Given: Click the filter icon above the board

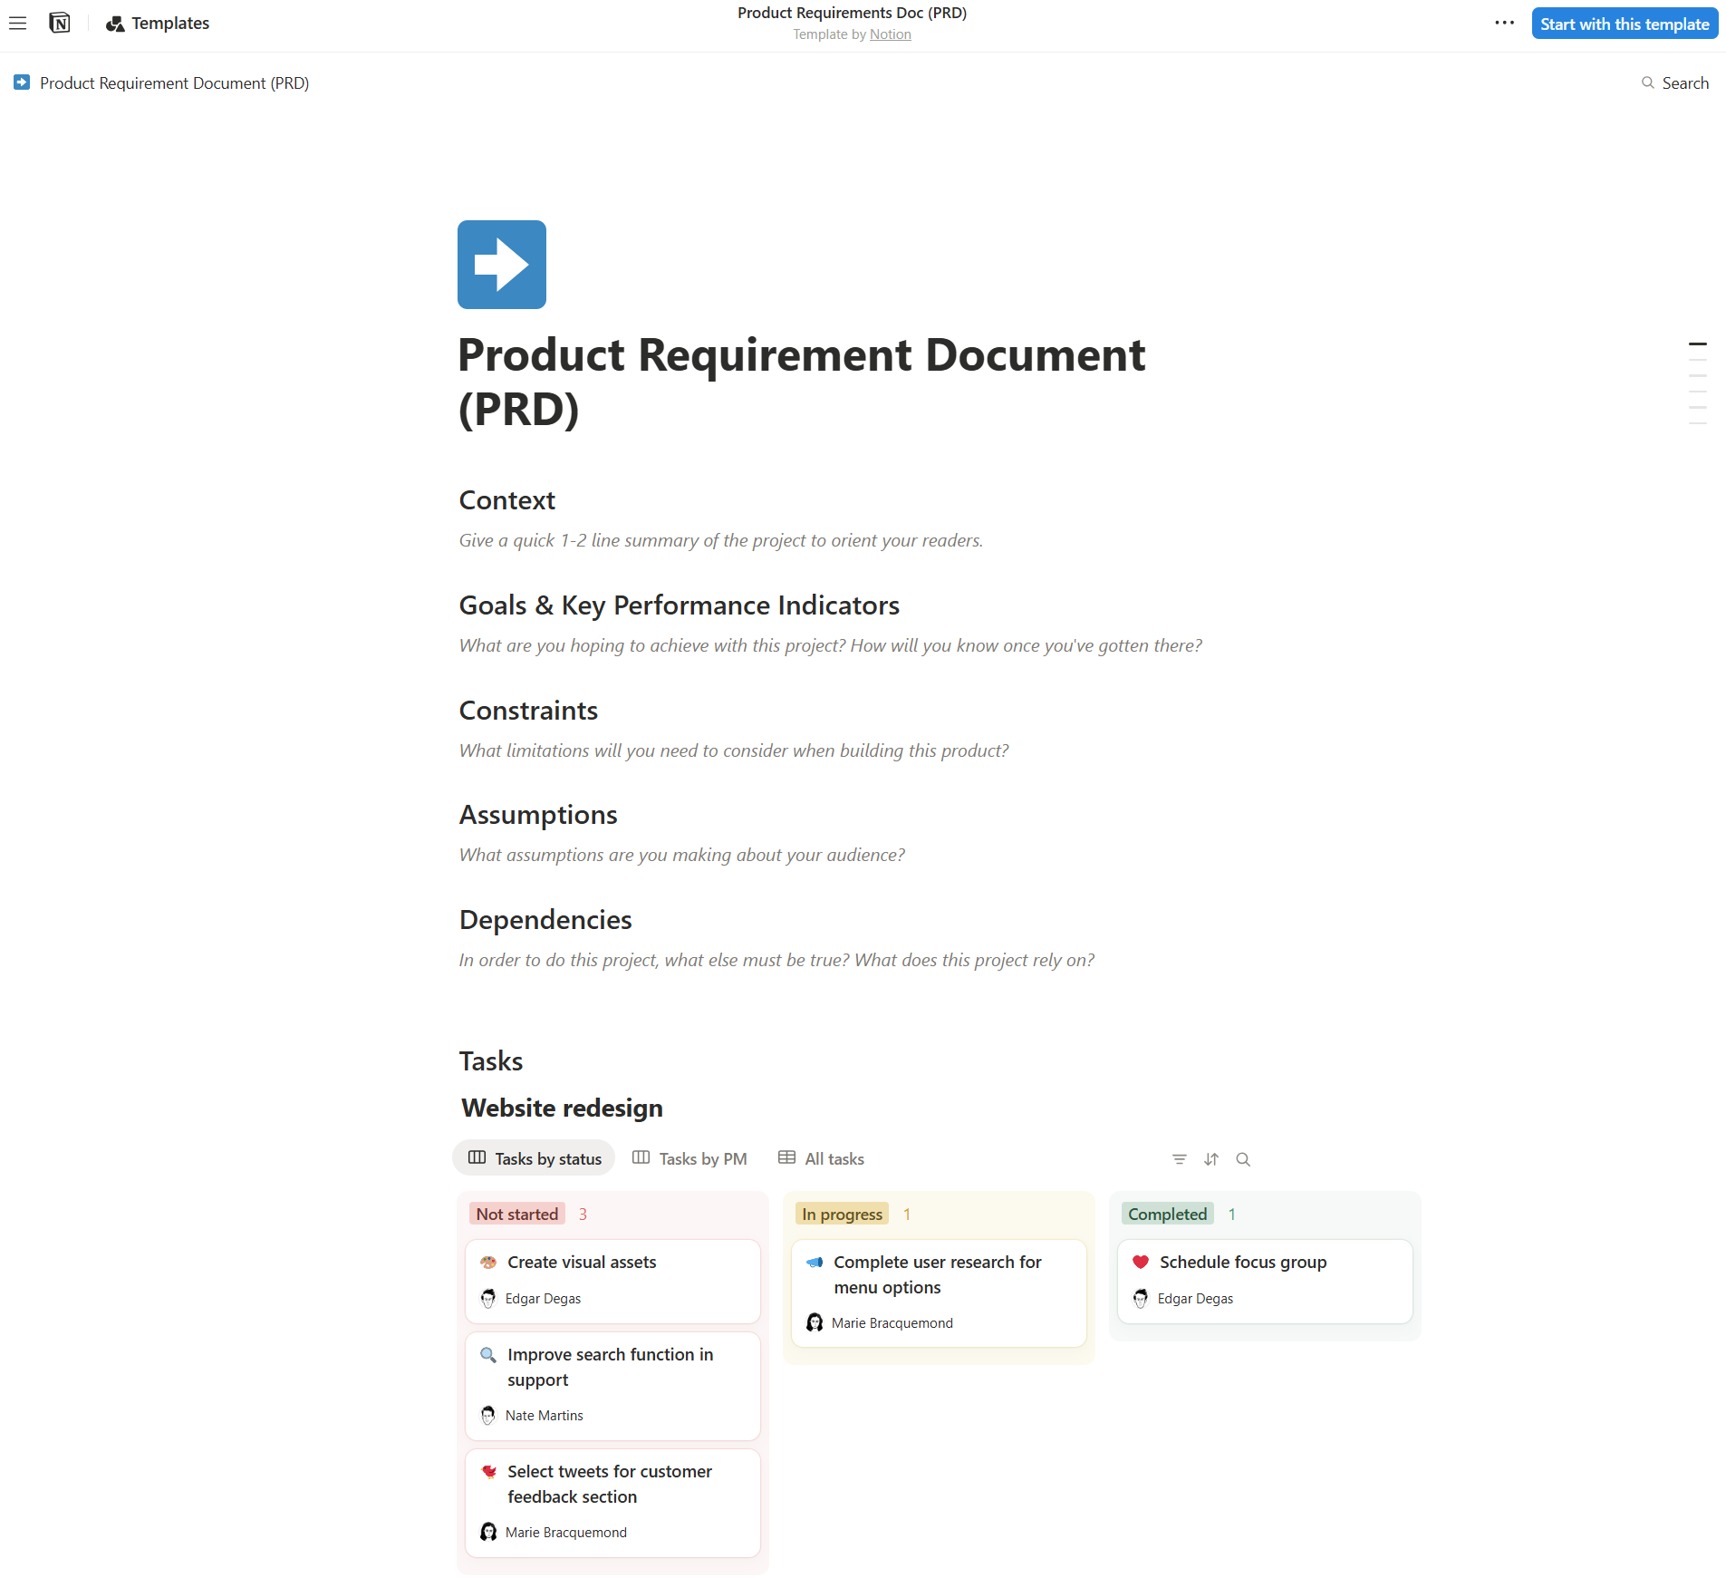Looking at the screenshot, I should click(1179, 1159).
